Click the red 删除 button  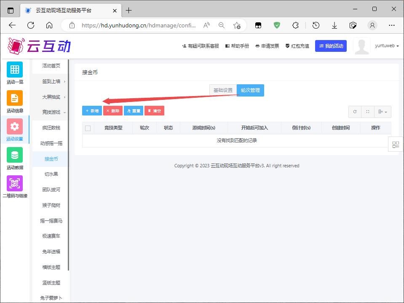point(113,111)
